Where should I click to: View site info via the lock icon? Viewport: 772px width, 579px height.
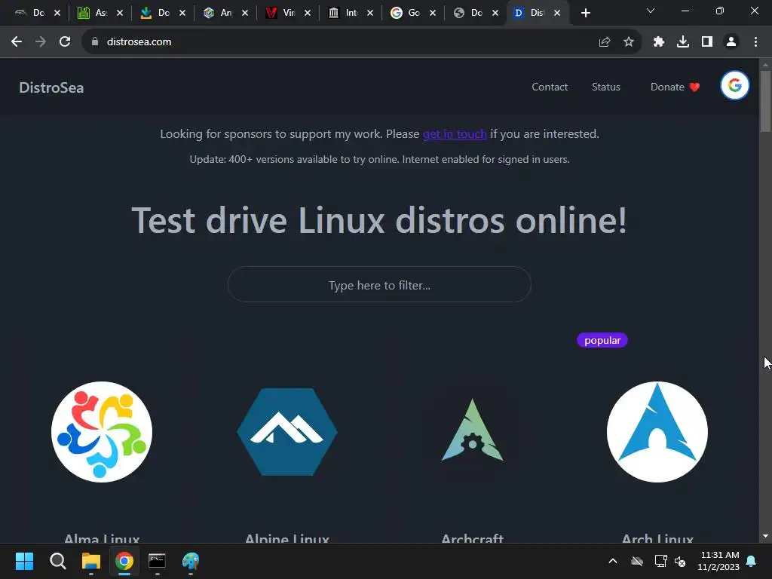(95, 42)
